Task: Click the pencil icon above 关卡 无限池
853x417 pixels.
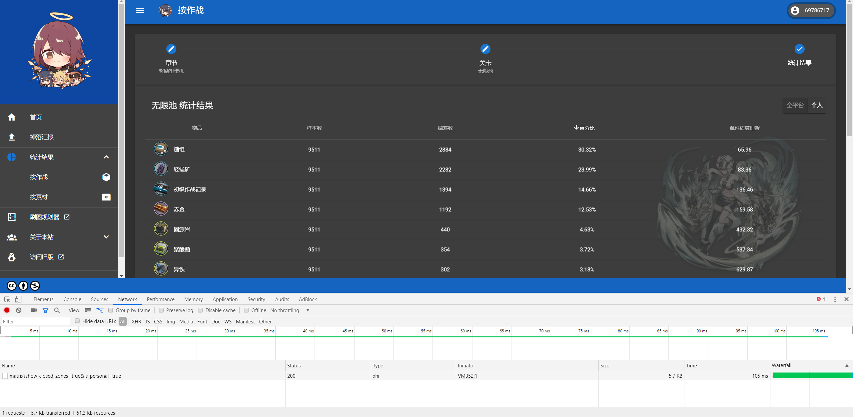Action: [485, 49]
